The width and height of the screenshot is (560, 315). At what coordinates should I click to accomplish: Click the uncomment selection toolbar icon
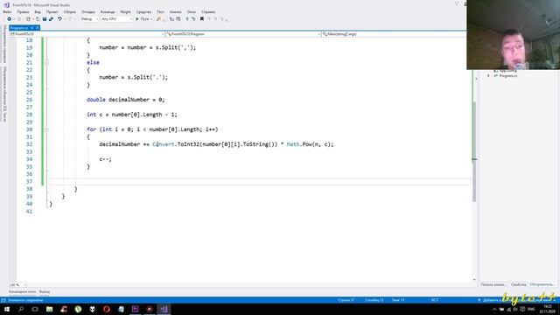(x=193, y=19)
